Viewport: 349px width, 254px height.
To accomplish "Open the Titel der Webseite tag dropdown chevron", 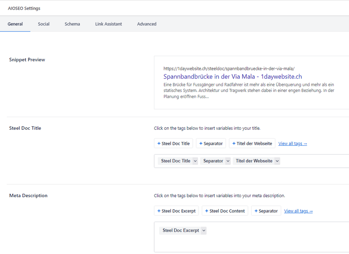I will [x=277, y=161].
